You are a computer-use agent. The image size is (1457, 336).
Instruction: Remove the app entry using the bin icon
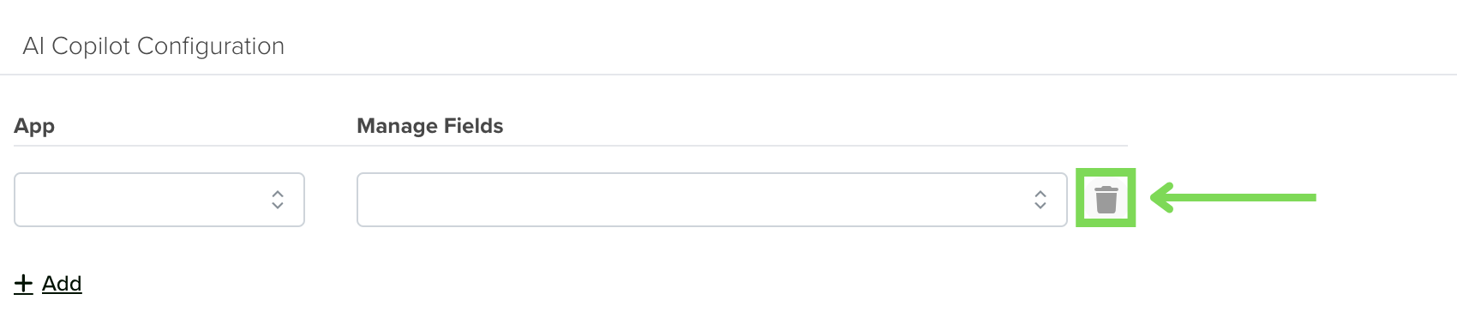tap(1106, 199)
